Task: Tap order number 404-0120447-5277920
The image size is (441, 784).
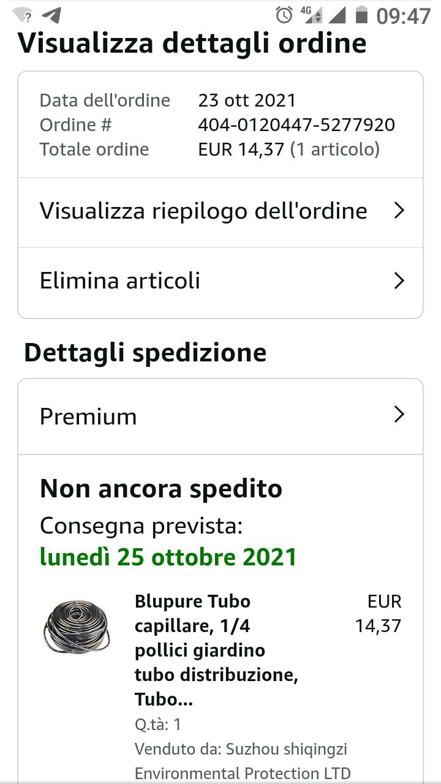Action: click(296, 125)
